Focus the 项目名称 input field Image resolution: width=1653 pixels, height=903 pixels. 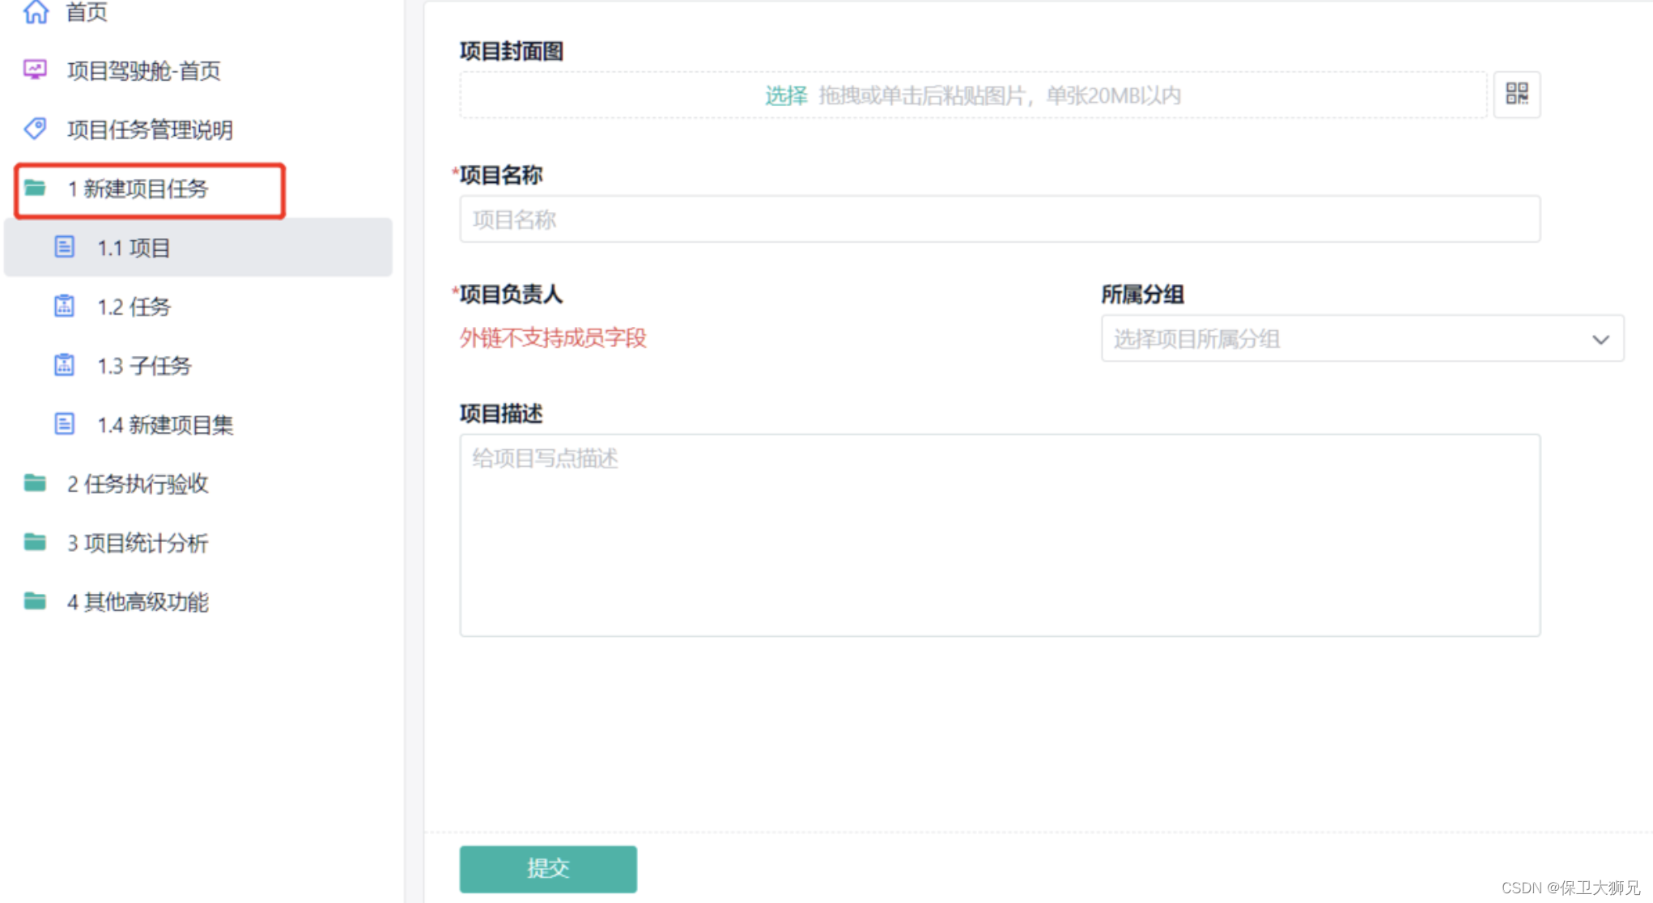[x=999, y=219]
